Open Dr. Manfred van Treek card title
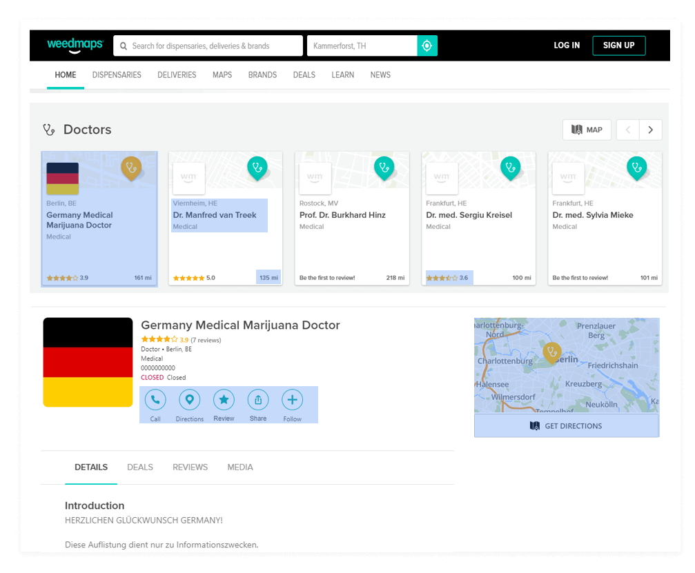695x573 pixels. tap(215, 214)
